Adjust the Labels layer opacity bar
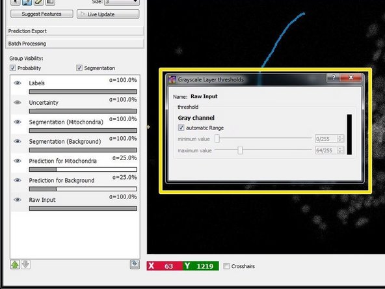Image resolution: width=385 pixels, height=289 pixels. (83, 92)
